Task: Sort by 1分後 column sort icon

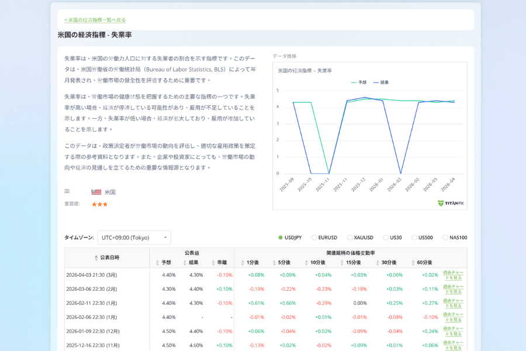Action: tap(243, 263)
